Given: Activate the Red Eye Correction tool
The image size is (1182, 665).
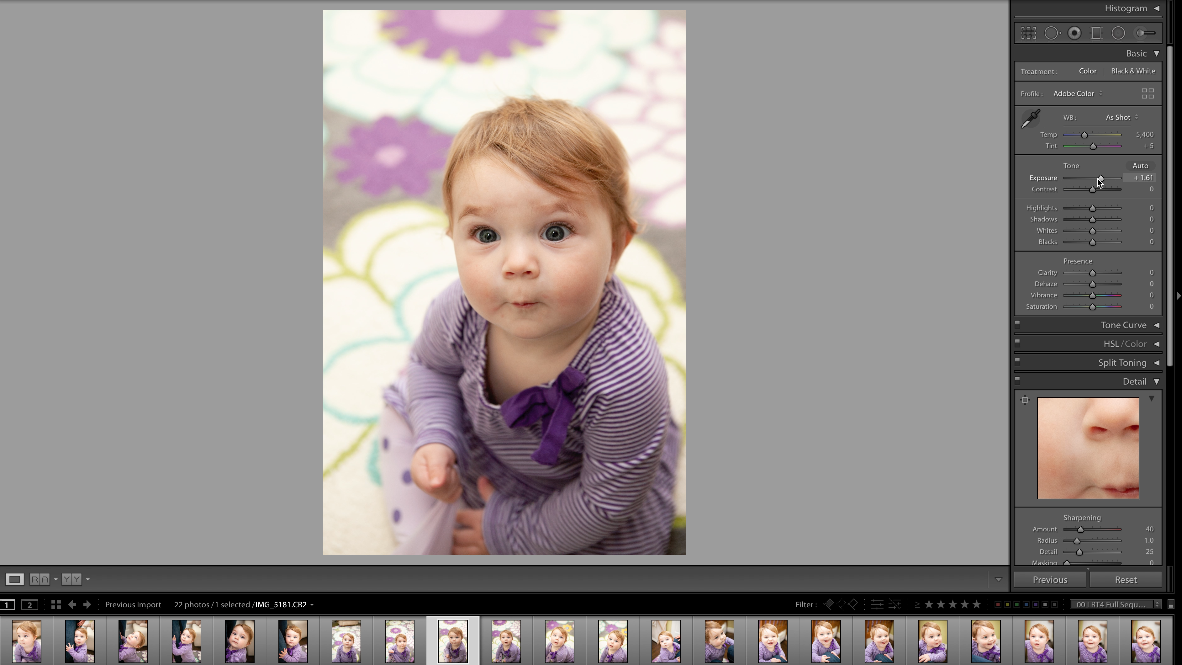Looking at the screenshot, I should pos(1075,33).
